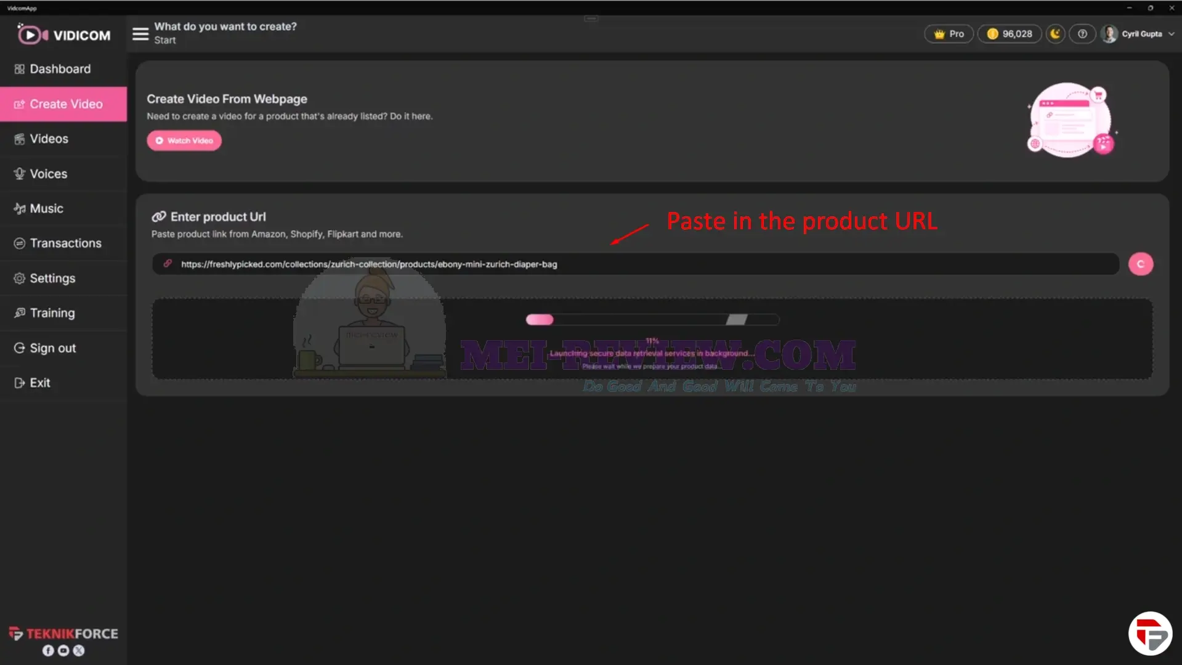Viewport: 1182px width, 665px height.
Task: Click the Teknikforce logo in the sidebar
Action: coord(63,634)
